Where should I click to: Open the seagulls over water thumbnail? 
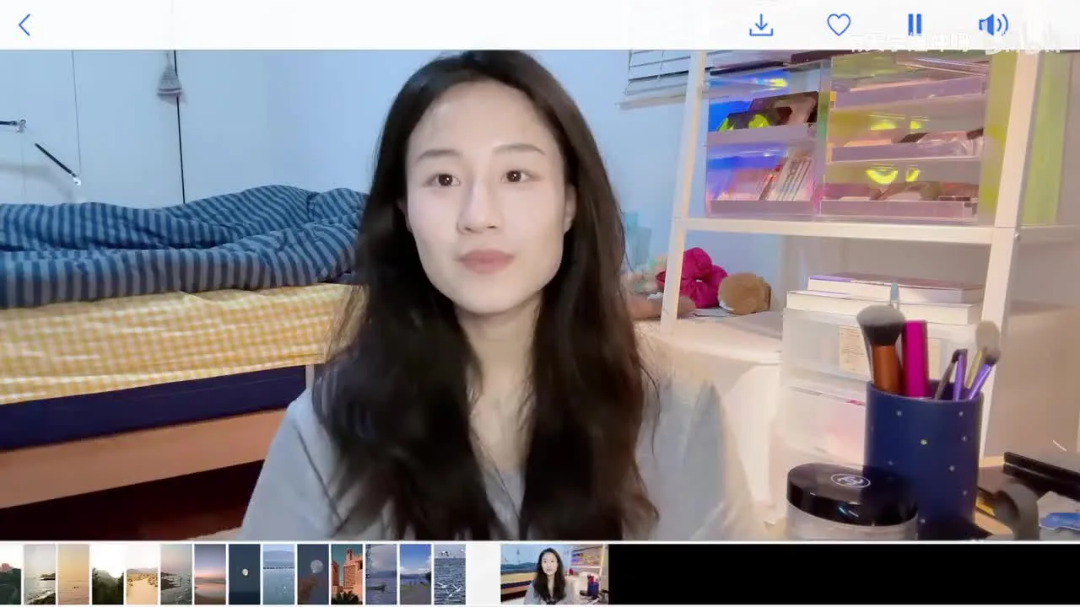tap(449, 574)
